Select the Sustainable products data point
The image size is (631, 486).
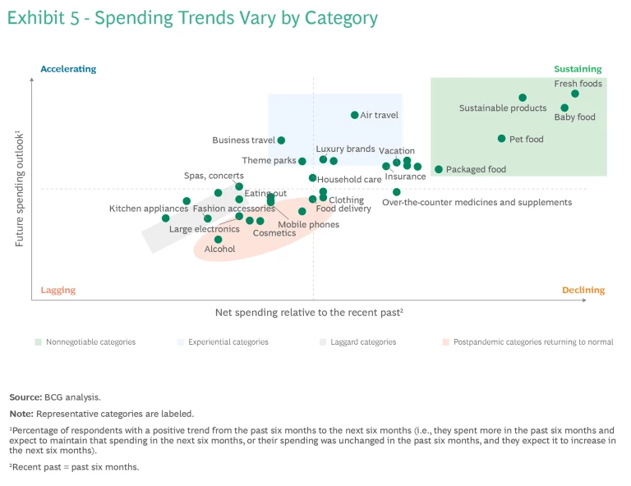[x=523, y=98]
